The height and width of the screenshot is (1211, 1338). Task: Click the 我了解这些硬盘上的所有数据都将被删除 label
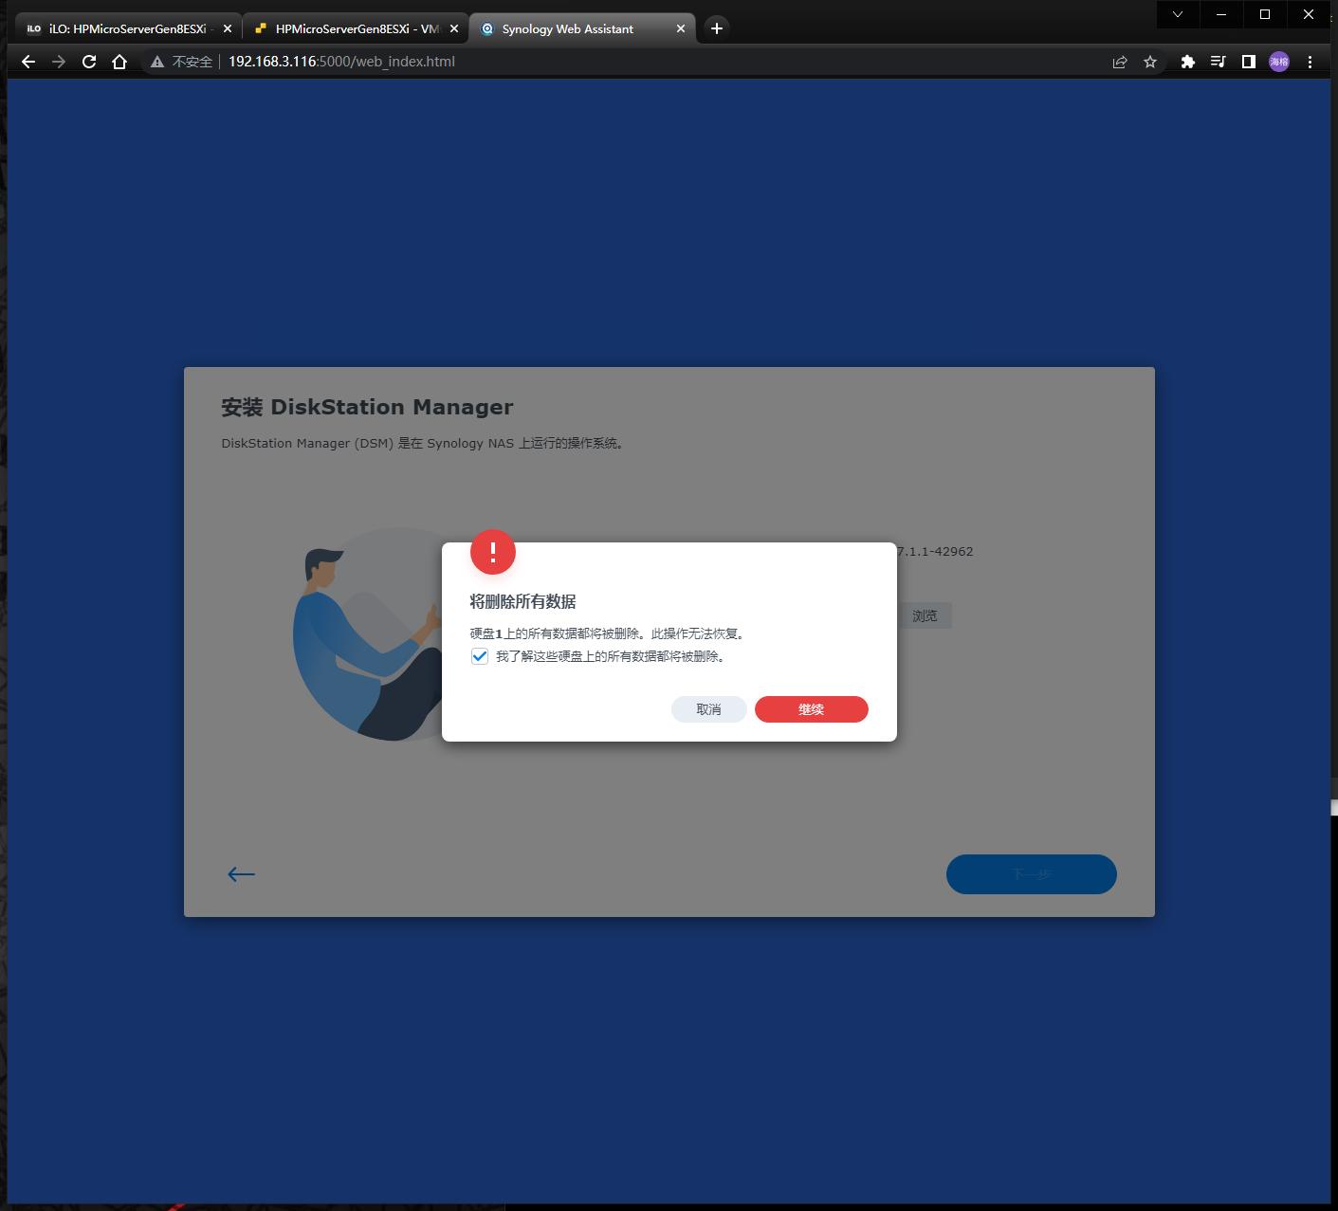tap(611, 656)
